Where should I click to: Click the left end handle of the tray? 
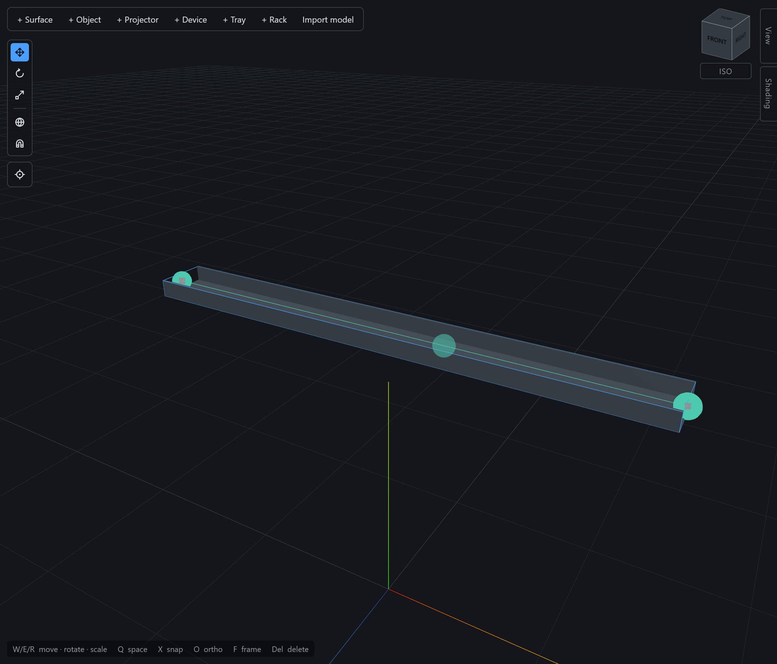[182, 280]
